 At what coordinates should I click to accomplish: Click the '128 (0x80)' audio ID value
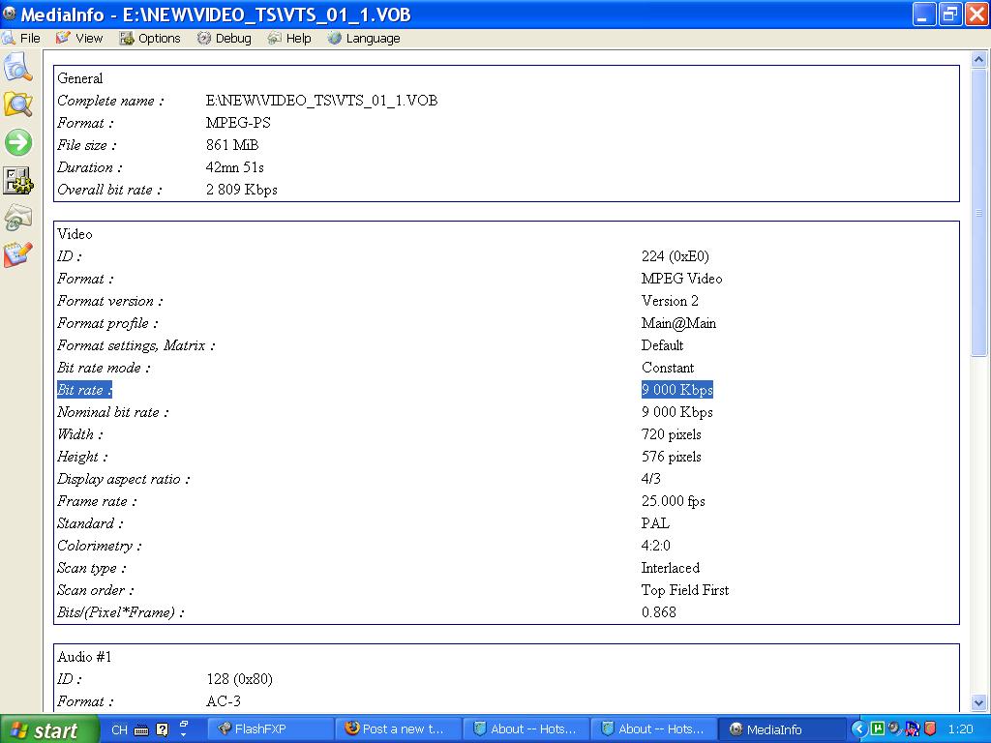(239, 679)
